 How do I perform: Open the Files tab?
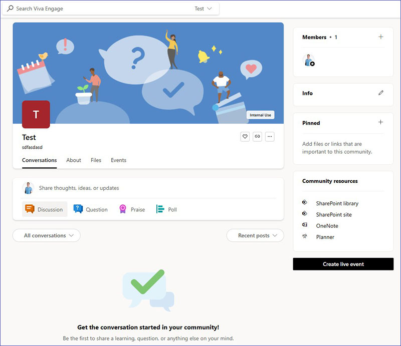[x=96, y=160]
